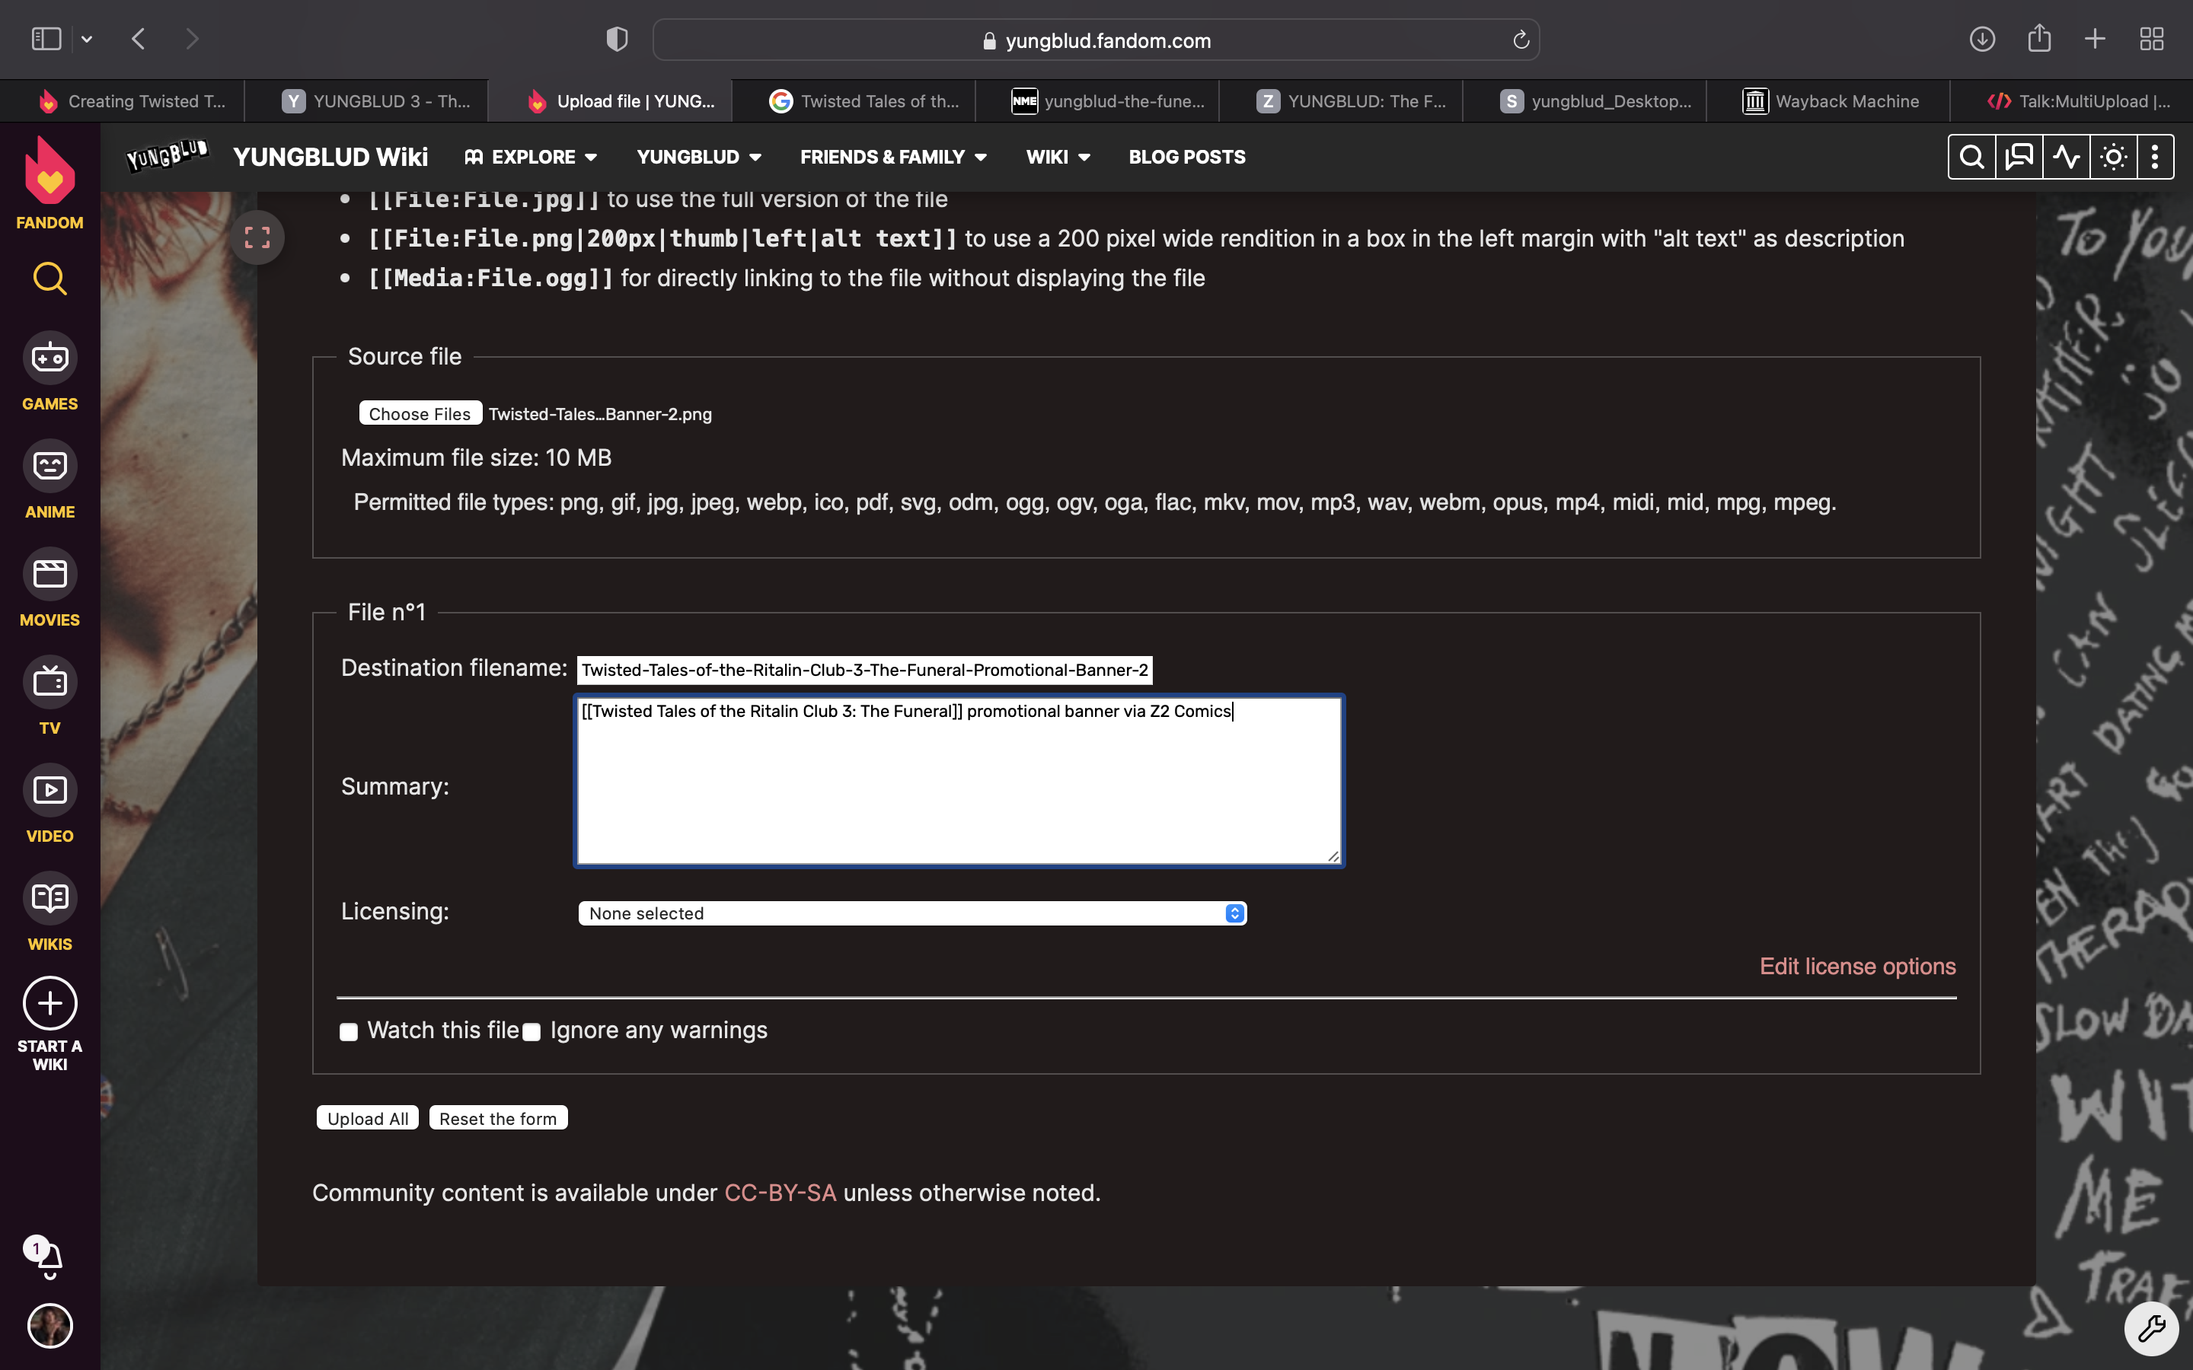
Task: Open the Games section icon
Action: pyautogui.click(x=49, y=358)
